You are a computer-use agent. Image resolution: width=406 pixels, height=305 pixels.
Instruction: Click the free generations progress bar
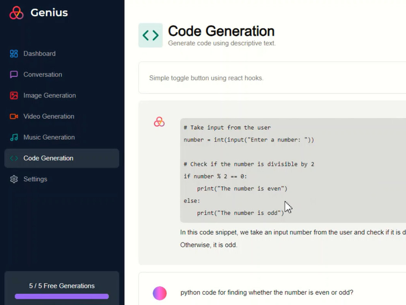[x=62, y=296]
